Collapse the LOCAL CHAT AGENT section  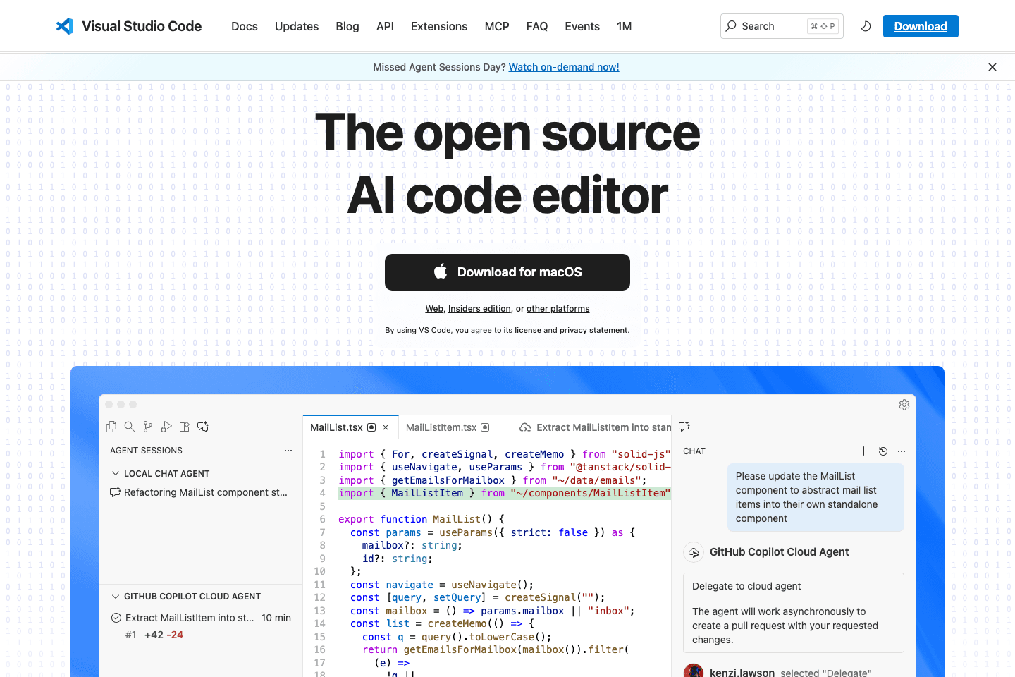point(116,473)
